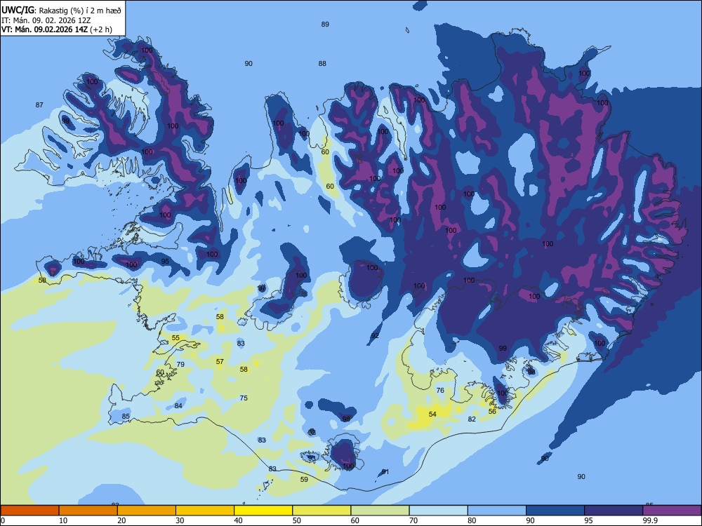The image size is (702, 526).
Task: Click the '87' humidity value on the map
Action: (x=39, y=104)
